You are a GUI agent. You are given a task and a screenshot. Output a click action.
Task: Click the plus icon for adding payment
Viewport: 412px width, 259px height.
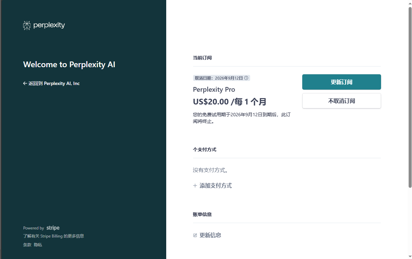(195, 186)
